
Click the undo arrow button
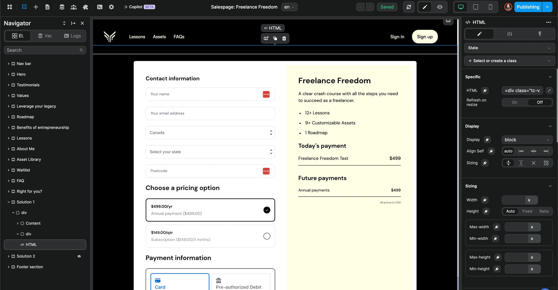coord(360,7)
